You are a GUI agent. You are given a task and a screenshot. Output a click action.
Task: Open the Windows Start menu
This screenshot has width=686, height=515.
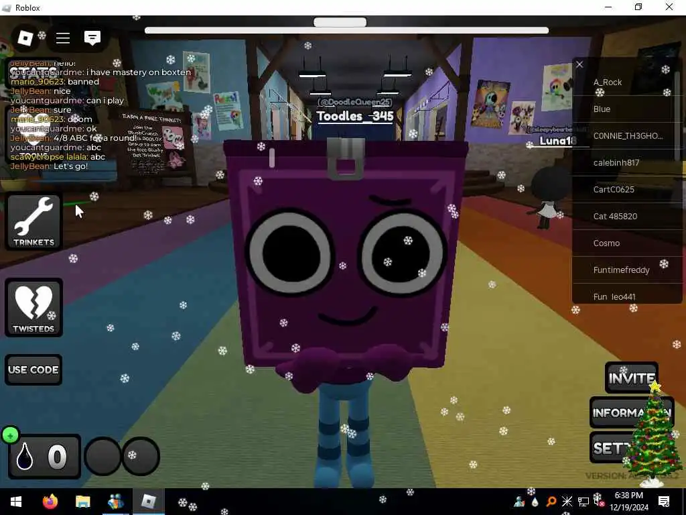[16, 502]
